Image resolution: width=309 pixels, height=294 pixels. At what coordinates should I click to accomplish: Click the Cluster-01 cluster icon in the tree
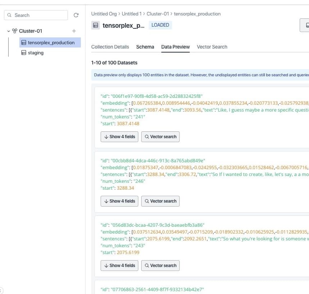(15, 31)
